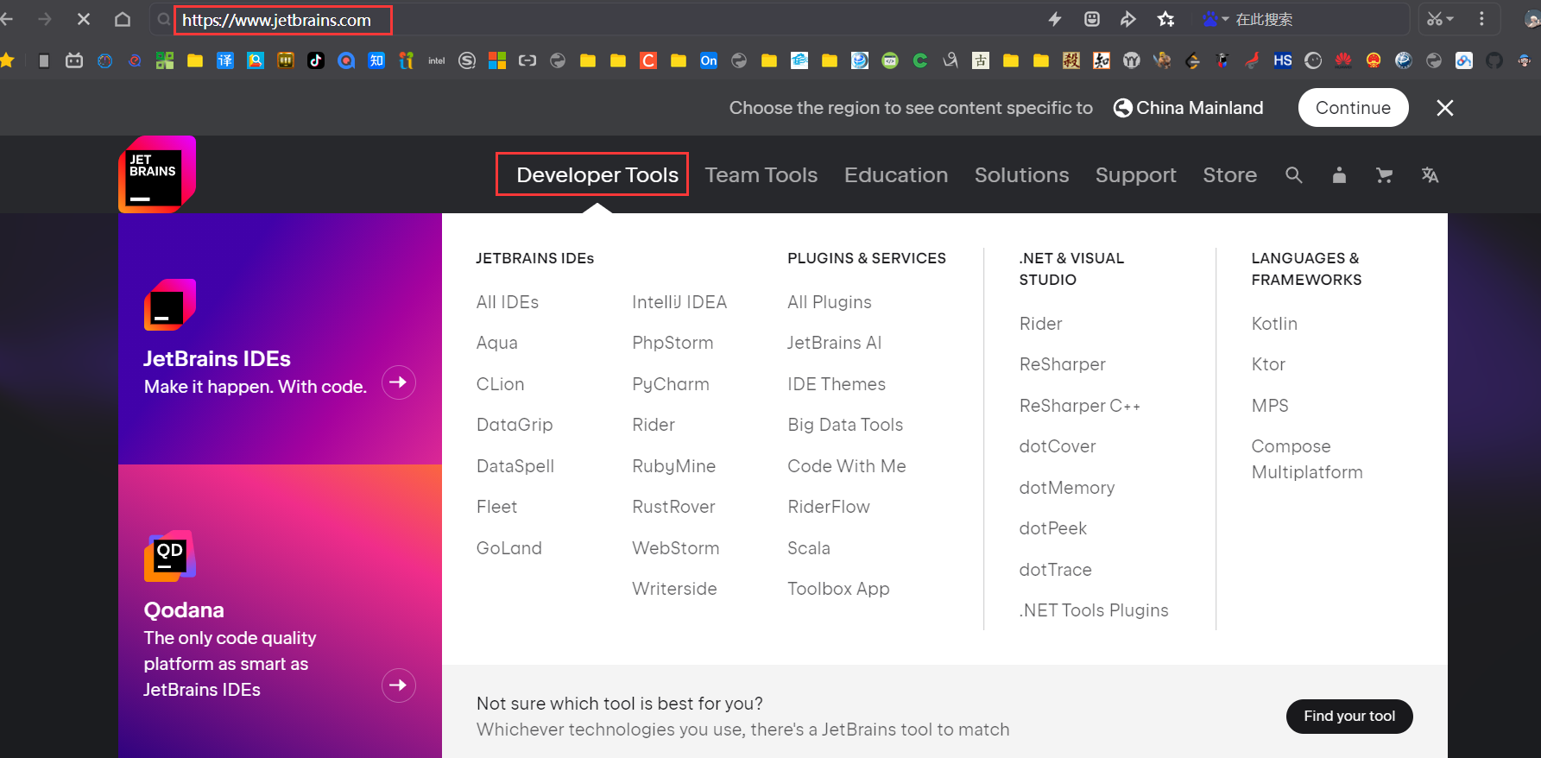Open the Compose Multiplatform link
This screenshot has width=1541, height=758.
click(x=1307, y=459)
